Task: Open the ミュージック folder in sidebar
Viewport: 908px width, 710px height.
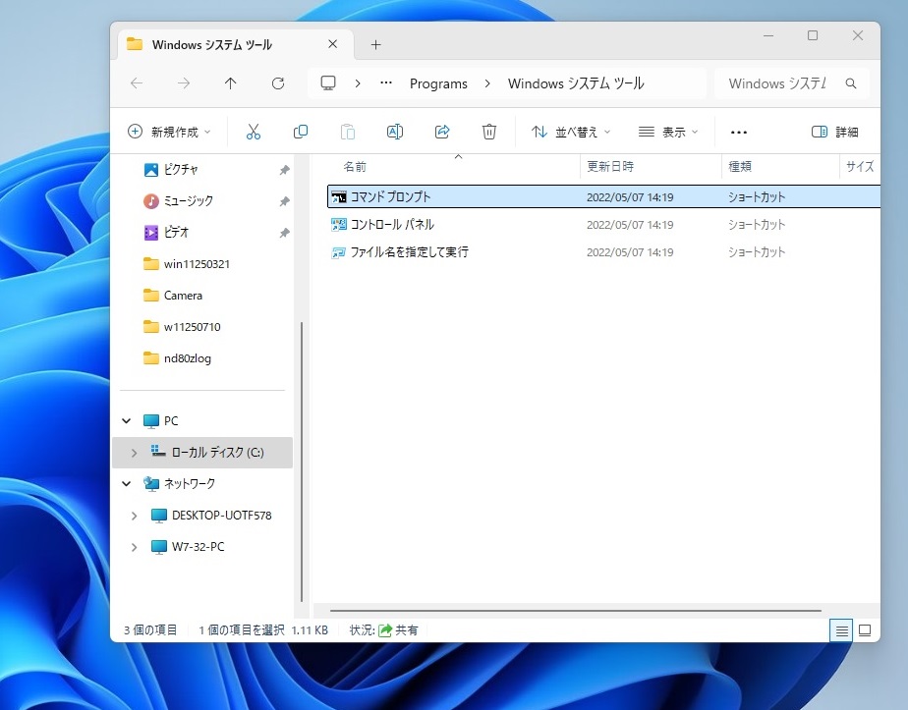Action: point(189,200)
